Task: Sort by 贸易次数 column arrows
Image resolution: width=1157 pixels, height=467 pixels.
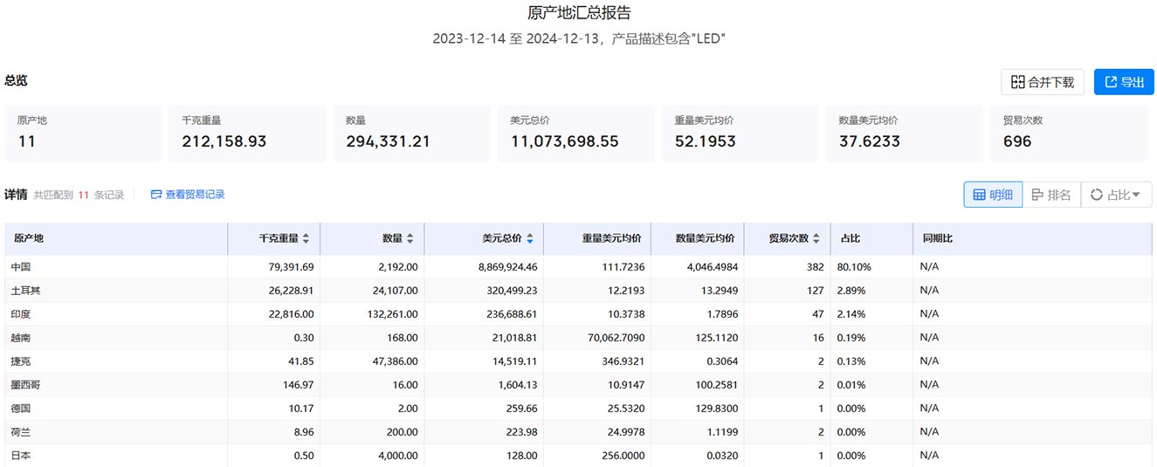Action: pos(816,238)
